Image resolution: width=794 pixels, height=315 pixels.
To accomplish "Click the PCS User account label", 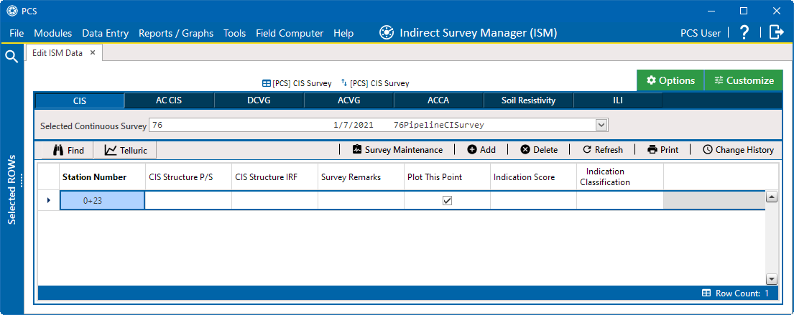I will 701,34.
